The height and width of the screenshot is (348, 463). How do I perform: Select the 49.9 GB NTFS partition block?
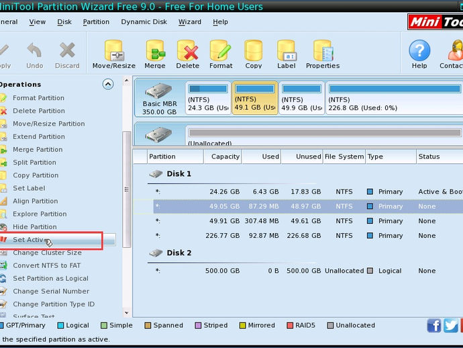point(301,98)
